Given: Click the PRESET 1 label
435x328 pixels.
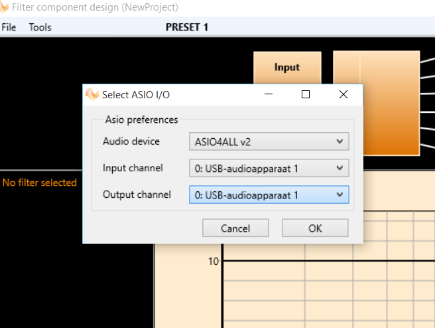Looking at the screenshot, I should click(187, 27).
